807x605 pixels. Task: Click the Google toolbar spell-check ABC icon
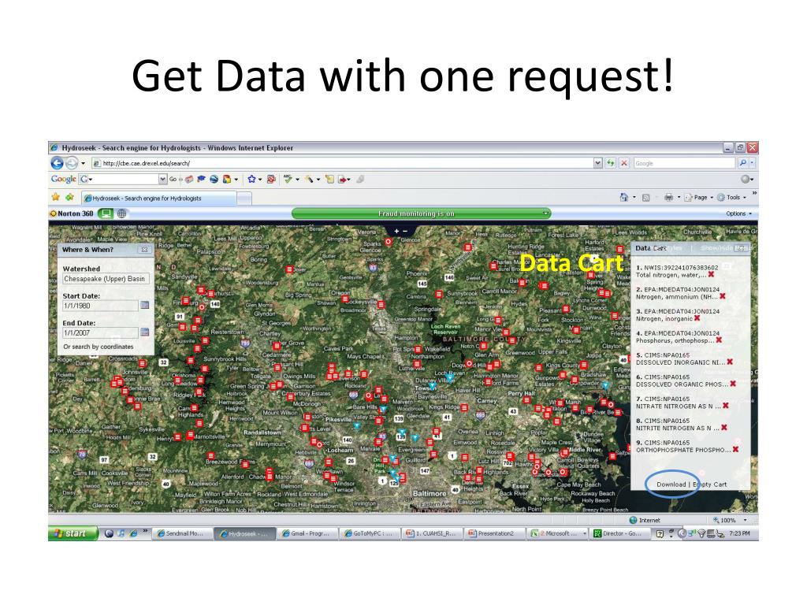click(x=288, y=179)
